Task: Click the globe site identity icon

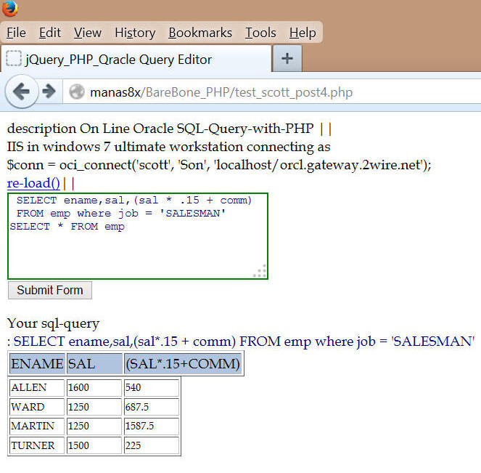Action: pyautogui.click(x=77, y=92)
